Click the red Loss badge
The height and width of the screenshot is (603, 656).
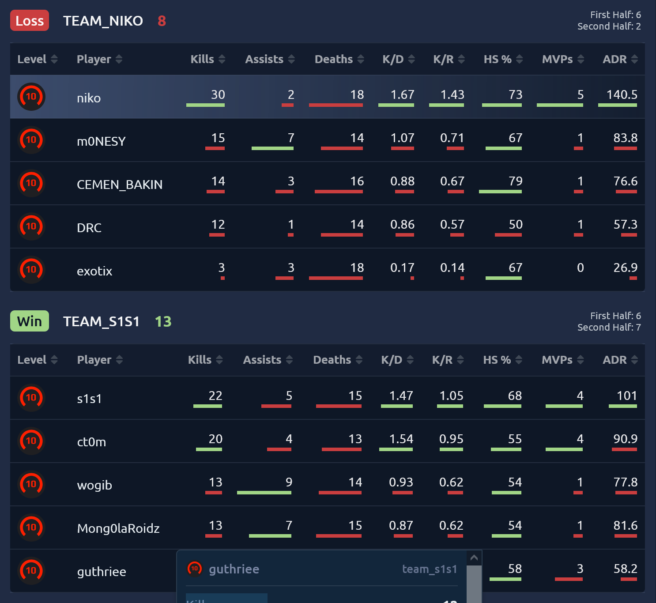pyautogui.click(x=30, y=21)
